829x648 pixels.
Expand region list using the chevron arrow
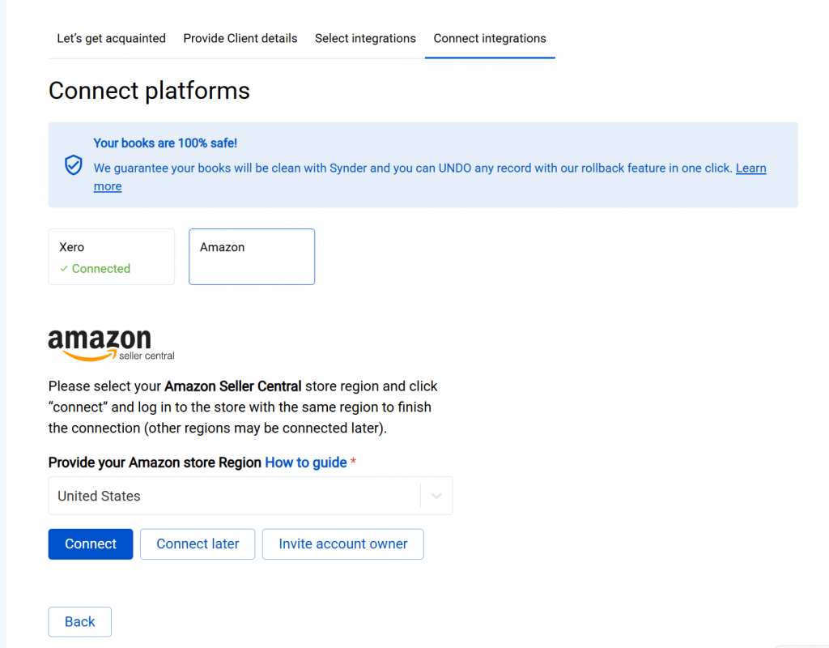click(436, 497)
